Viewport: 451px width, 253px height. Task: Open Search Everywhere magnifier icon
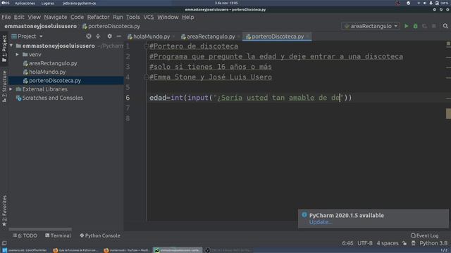(x=445, y=26)
